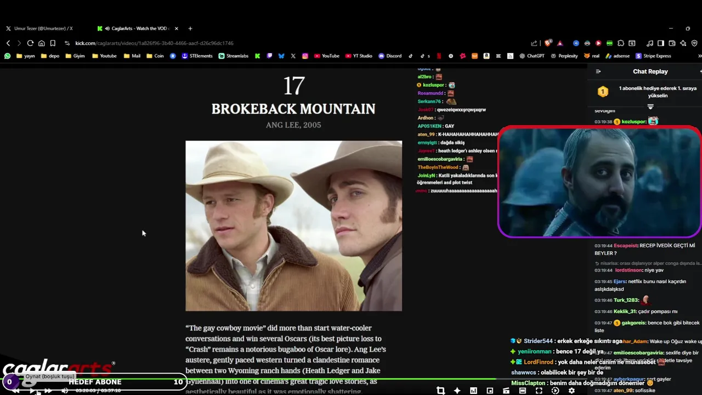This screenshot has width=702, height=395.
Task: Reload the current page
Action: 30,43
